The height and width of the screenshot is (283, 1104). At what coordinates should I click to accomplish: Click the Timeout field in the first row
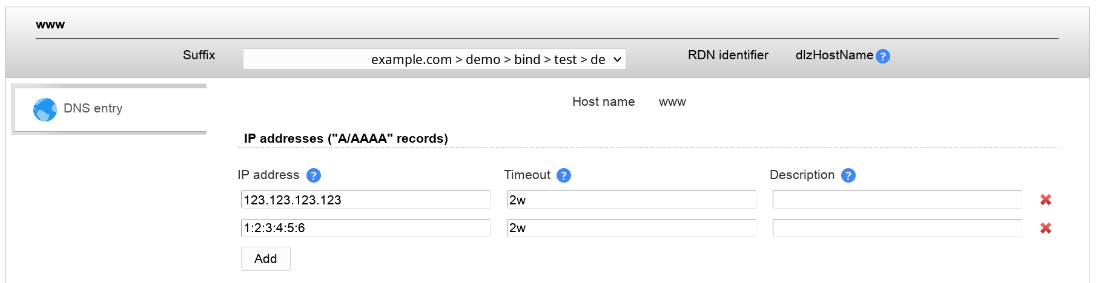point(631,200)
